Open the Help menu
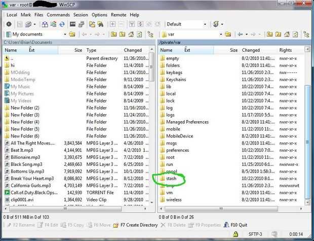The height and width of the screenshot is (241, 314). 134,15
